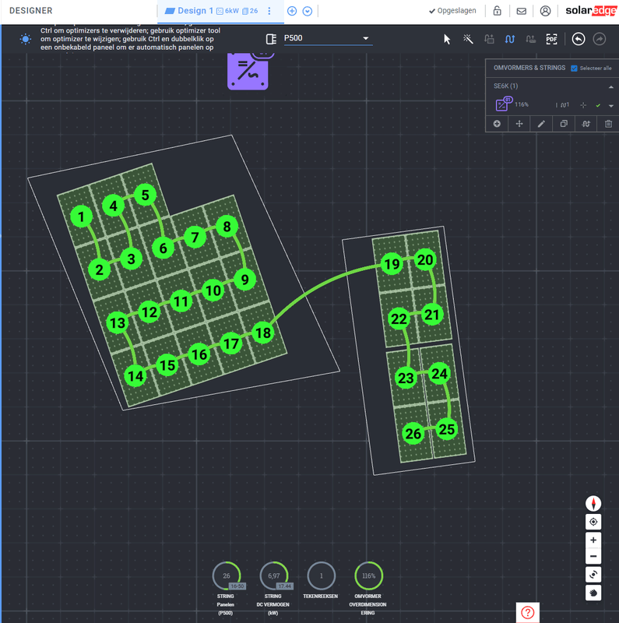The height and width of the screenshot is (623, 619).
Task: Select the string drawing tool
Action: 510,39
